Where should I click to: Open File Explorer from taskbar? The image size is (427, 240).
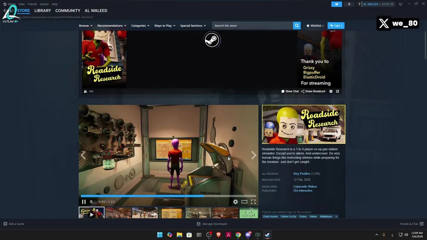[179, 235]
